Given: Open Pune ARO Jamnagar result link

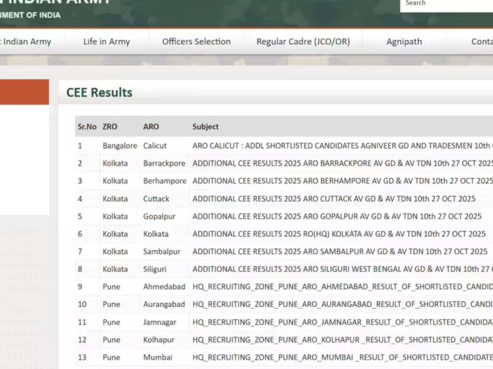Looking at the screenshot, I should tap(343, 322).
